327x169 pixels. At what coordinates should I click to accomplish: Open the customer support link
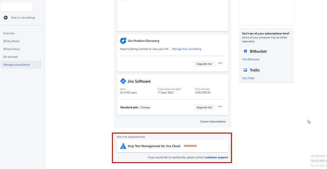[x=216, y=157]
